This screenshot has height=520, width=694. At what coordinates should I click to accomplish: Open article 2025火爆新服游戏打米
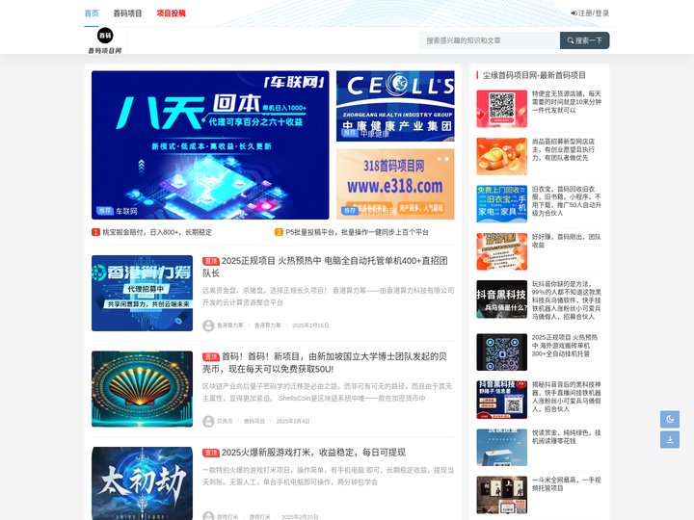pos(313,453)
